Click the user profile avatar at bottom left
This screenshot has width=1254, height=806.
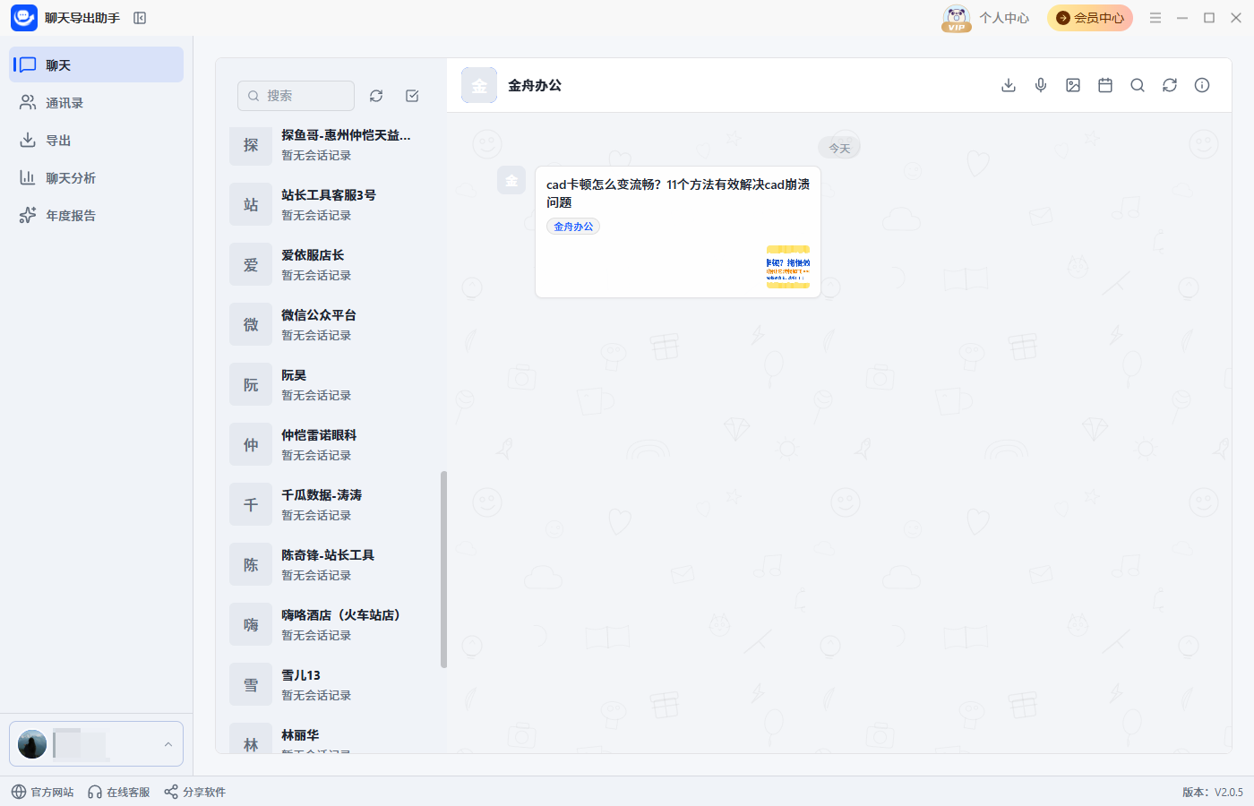(32, 744)
